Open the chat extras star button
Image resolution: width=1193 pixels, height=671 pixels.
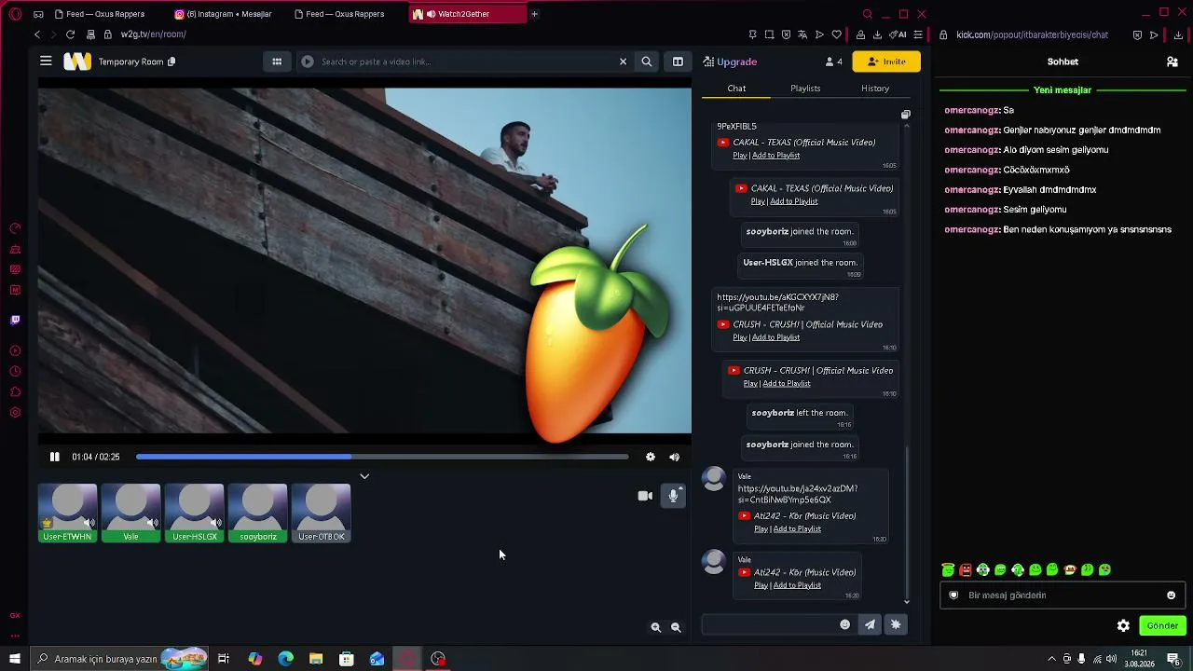(896, 624)
